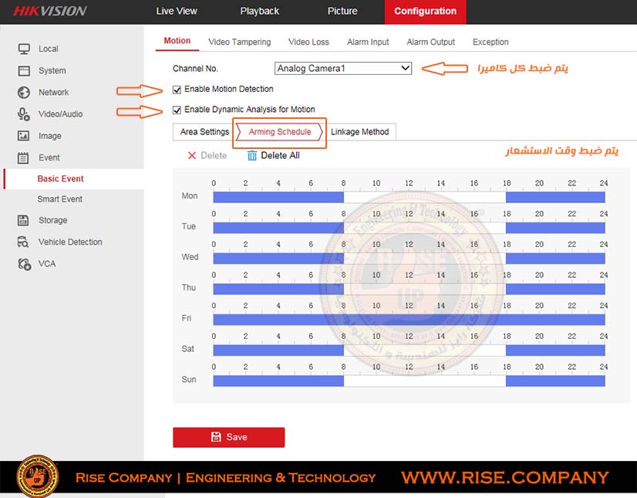Screen dimensions: 637x498
Task: Click the floppy disk icon on Save
Action: [x=216, y=437]
